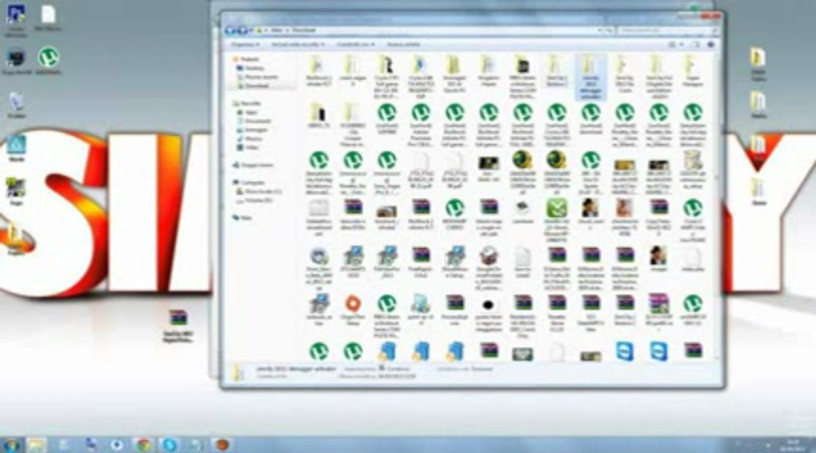816x453 pixels.
Task: Open the Condividi con menu
Action: pos(356,45)
